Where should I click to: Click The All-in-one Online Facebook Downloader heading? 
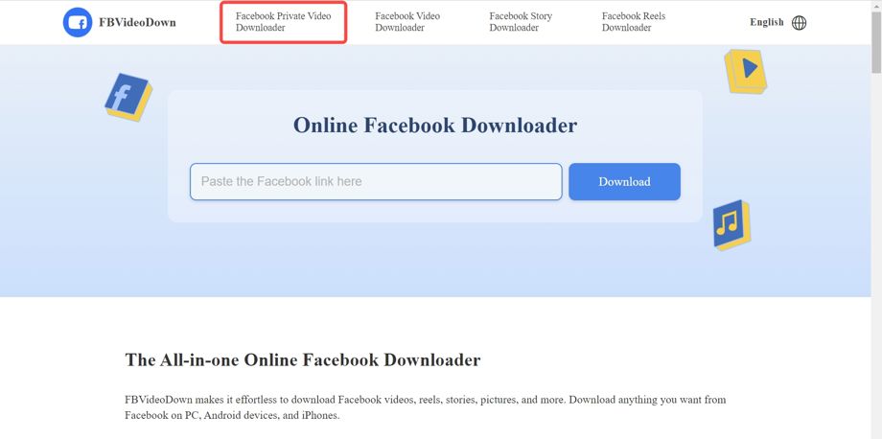tap(303, 359)
